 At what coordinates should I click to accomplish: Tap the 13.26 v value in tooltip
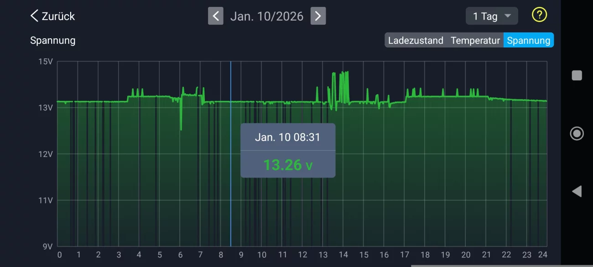288,164
